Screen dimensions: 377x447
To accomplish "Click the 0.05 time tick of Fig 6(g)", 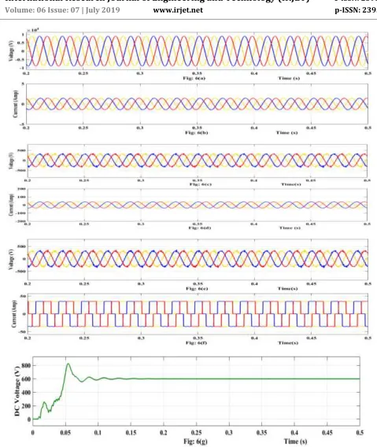I will click(65, 433).
